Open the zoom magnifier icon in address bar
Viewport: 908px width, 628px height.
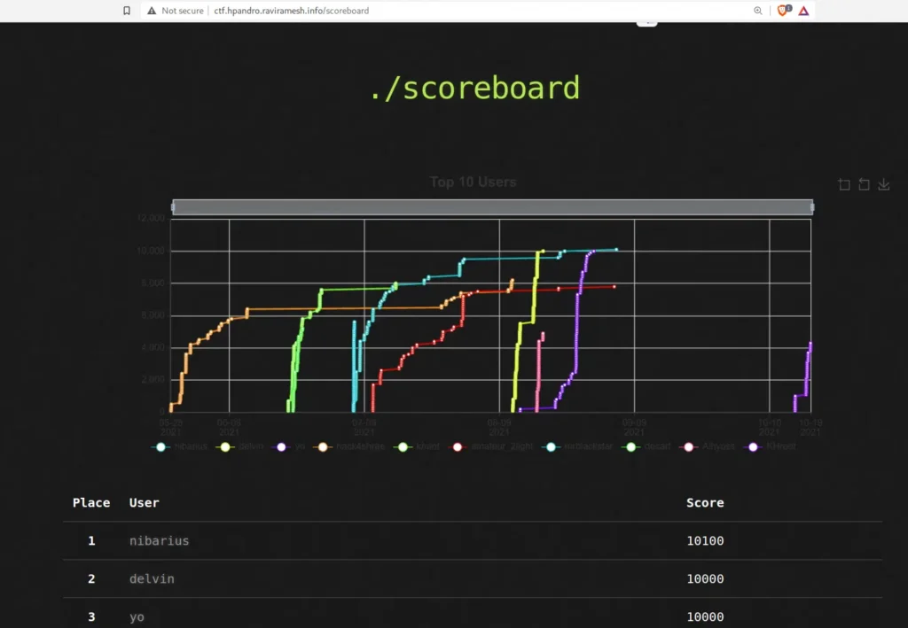pos(757,11)
